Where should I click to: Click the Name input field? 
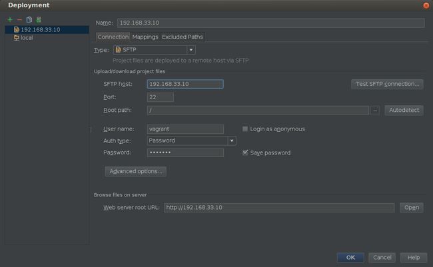(271, 23)
